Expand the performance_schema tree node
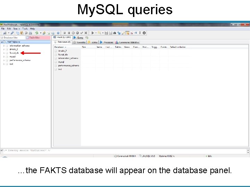 (x=4, y=60)
